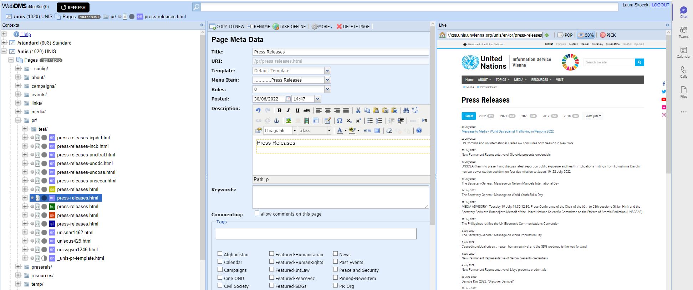The image size is (693, 290).
Task: Click the REFRESH button
Action: click(73, 7)
